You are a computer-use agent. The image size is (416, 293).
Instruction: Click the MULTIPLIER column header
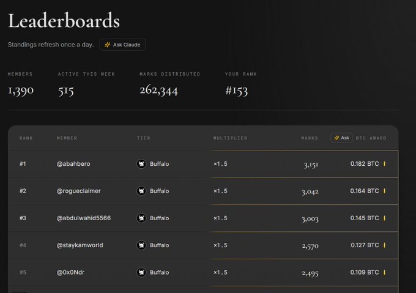tap(230, 138)
